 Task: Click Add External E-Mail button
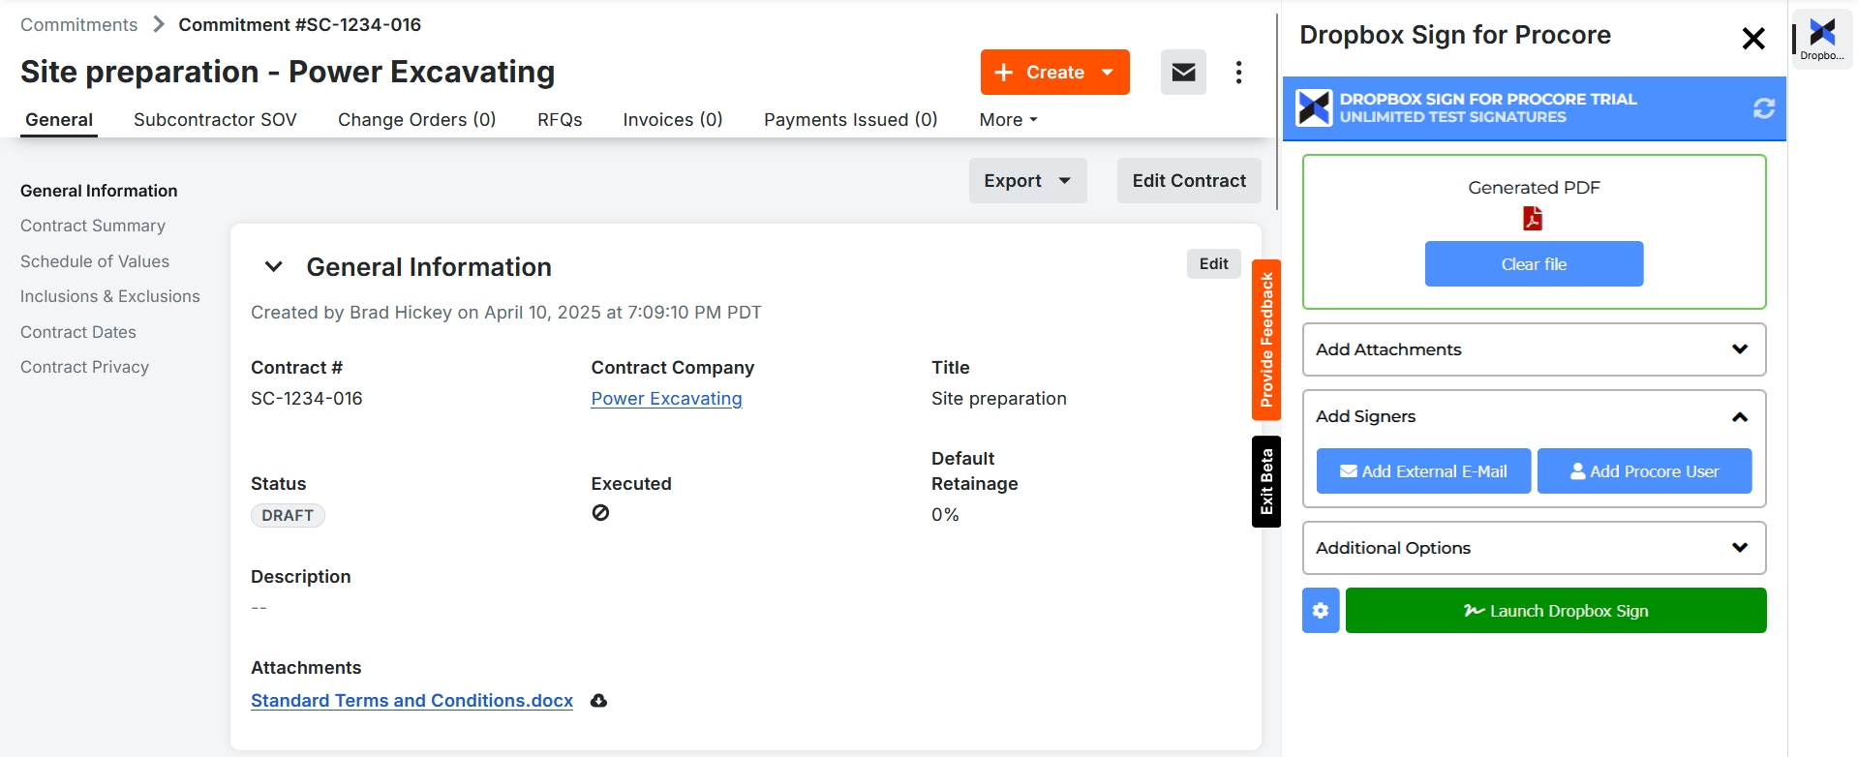[1423, 471]
